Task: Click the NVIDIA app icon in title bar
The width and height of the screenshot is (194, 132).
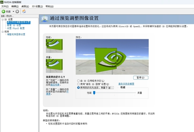Action: [2, 2]
